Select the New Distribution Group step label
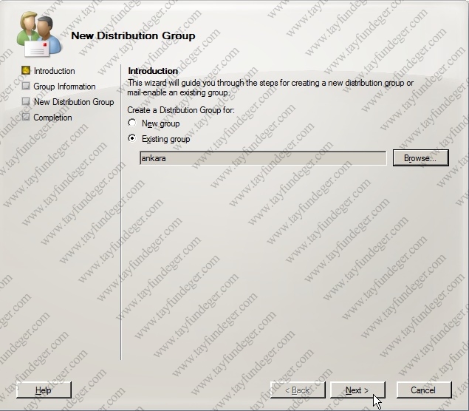Screen dimensions: 469x411 [74, 102]
